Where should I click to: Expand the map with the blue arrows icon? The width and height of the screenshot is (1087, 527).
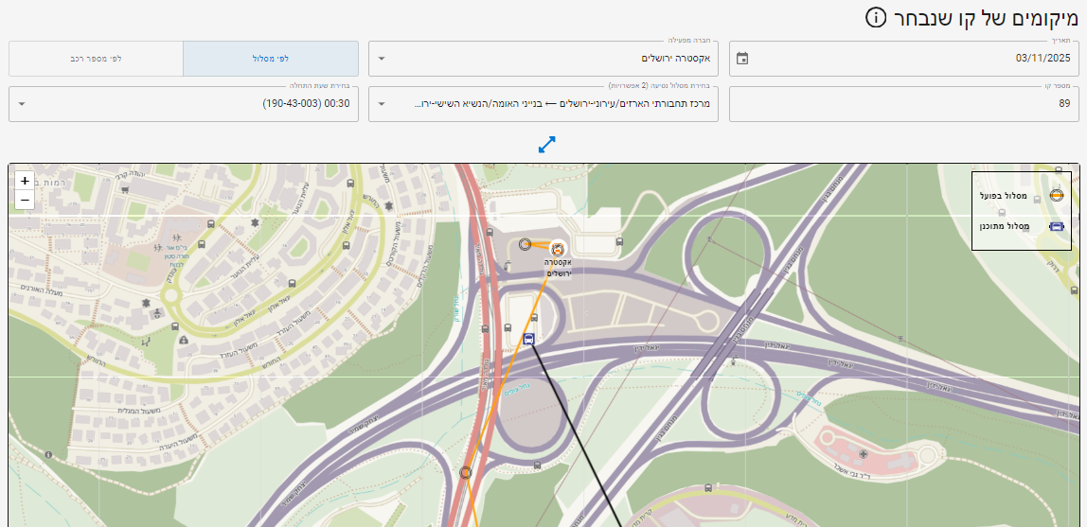point(546,145)
